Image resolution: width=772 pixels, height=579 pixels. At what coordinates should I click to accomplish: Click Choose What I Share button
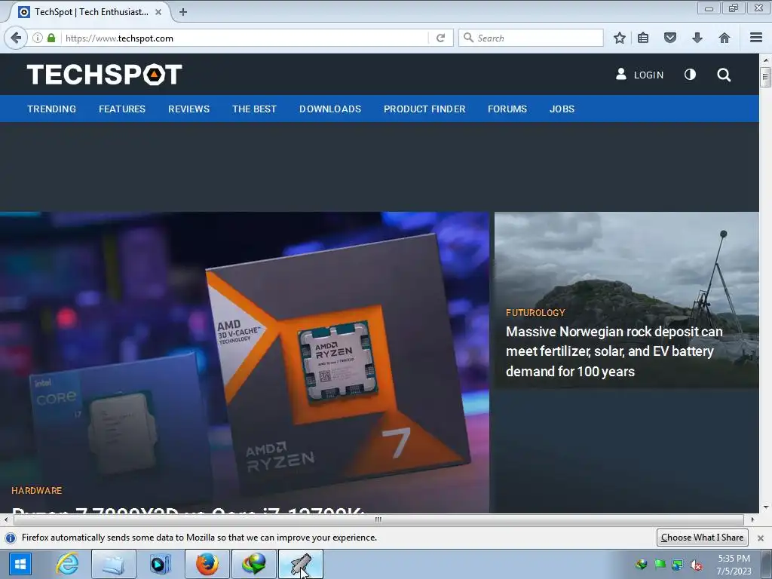pos(702,537)
